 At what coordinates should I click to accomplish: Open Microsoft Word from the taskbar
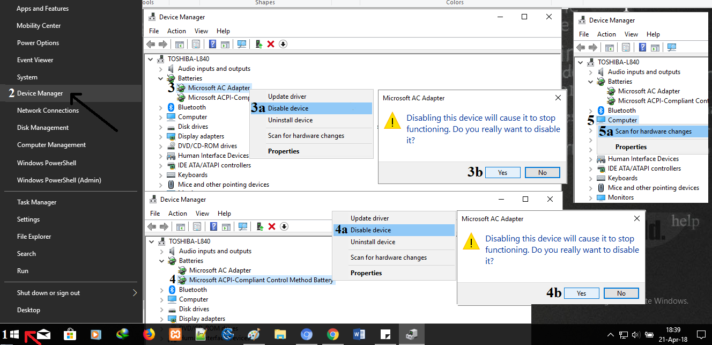(359, 335)
